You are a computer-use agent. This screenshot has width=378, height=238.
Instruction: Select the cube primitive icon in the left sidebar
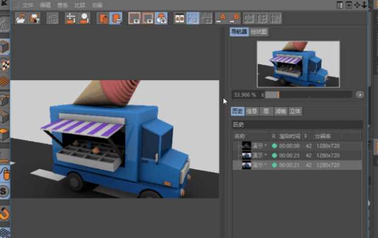[5, 46]
